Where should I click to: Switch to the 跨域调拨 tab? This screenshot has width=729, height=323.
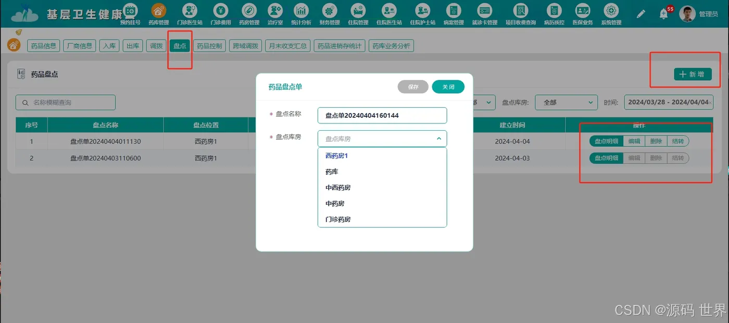pyautogui.click(x=245, y=46)
